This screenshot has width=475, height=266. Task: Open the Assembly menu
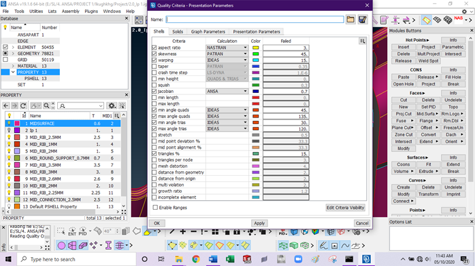(70, 11)
